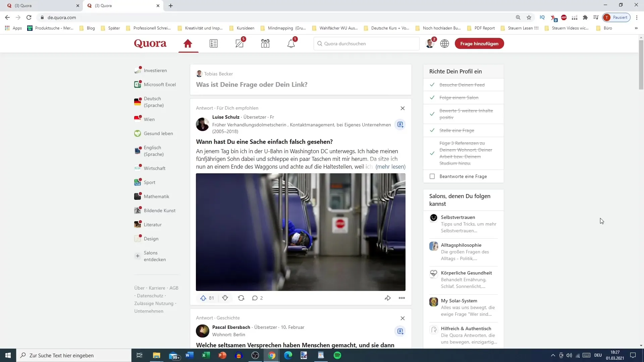644x362 pixels.
Task: Expand the three-dot menu on answer
Action: [402, 298]
